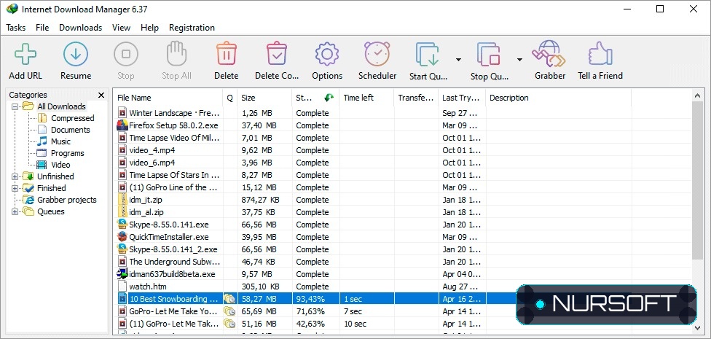This screenshot has height=339, width=711.
Task: Click the Stop toolbar icon
Action: point(125,55)
